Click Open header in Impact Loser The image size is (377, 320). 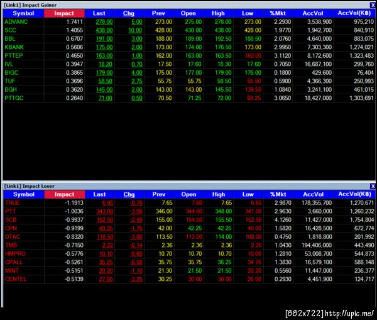coord(188,194)
